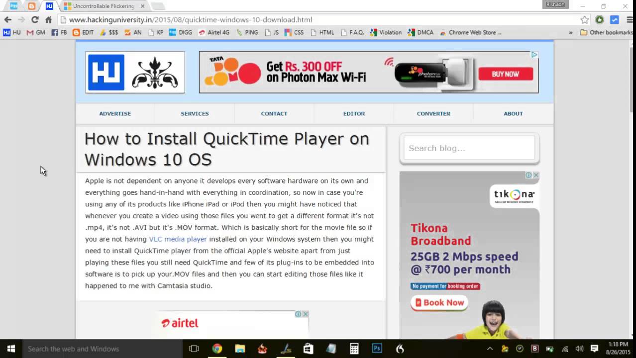This screenshot has width=636, height=358.
Task: Expand the bookmarks overflow chevron
Action: [571, 32]
